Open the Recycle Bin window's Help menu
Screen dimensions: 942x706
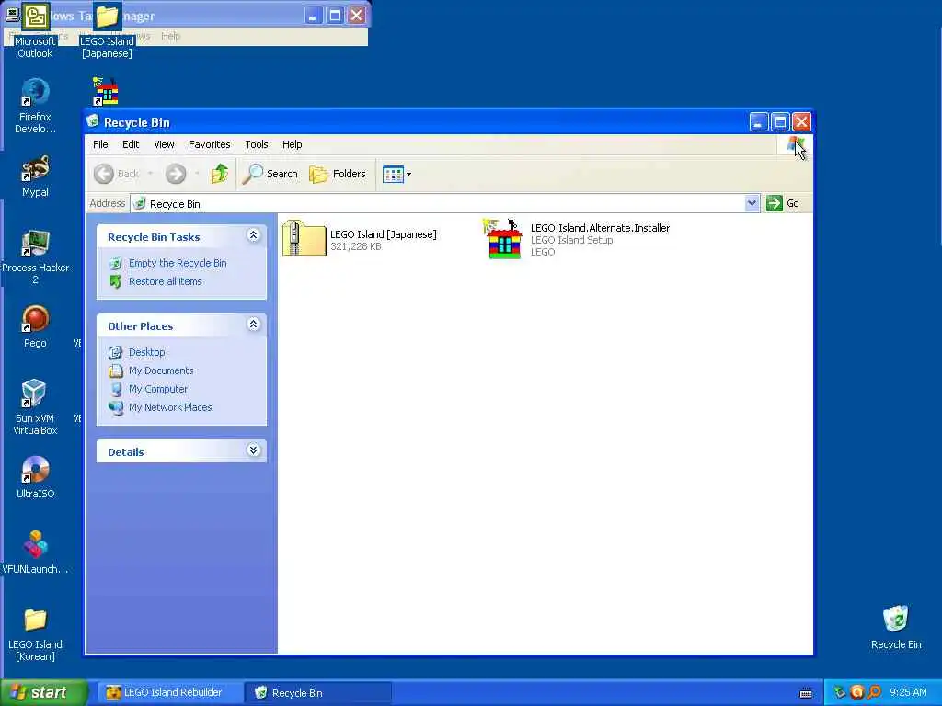click(292, 144)
